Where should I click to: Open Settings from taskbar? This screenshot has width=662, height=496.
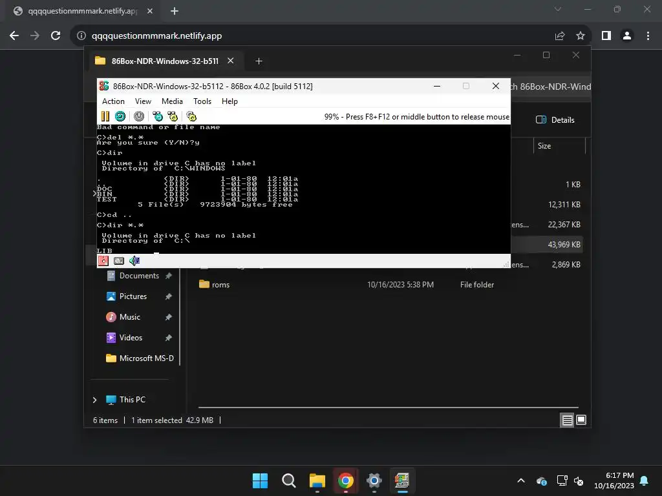[x=374, y=480]
